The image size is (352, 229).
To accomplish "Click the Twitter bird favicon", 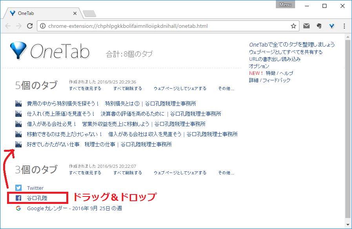I will [18, 188].
